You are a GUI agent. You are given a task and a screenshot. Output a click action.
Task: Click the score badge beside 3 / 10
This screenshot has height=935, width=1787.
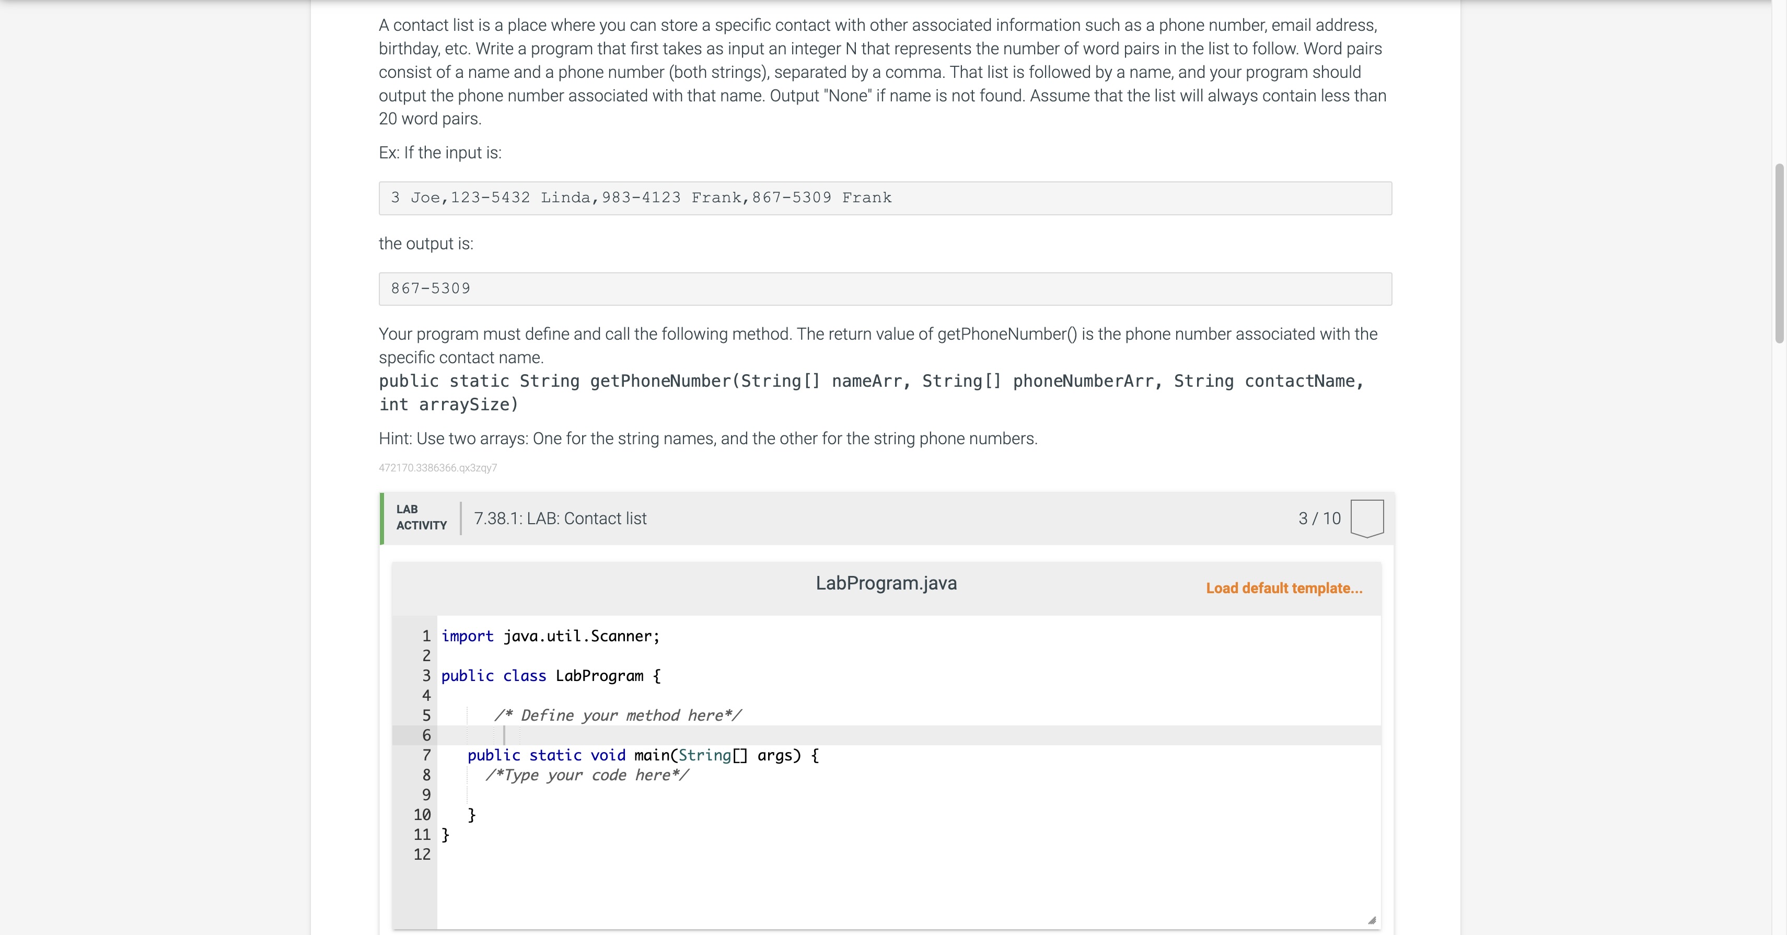pos(1366,518)
